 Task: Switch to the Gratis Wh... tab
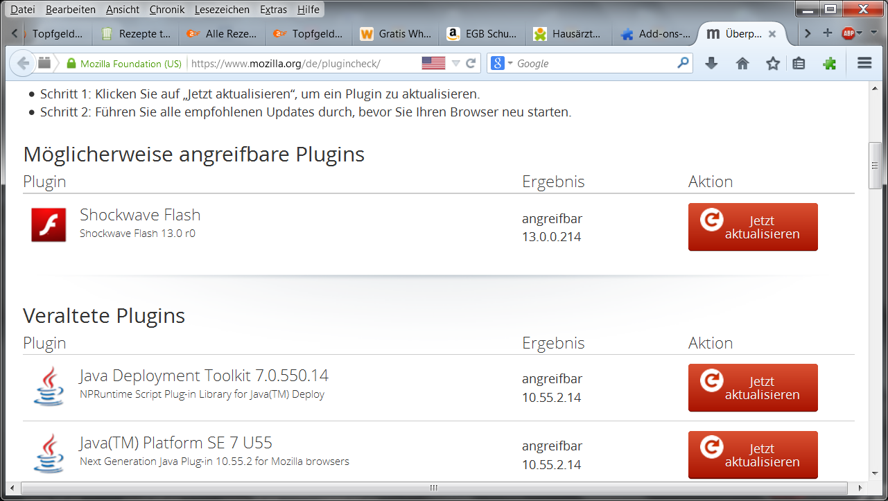coord(396,33)
